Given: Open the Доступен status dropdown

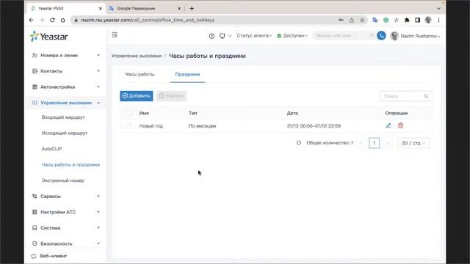Looking at the screenshot, I should tap(292, 36).
